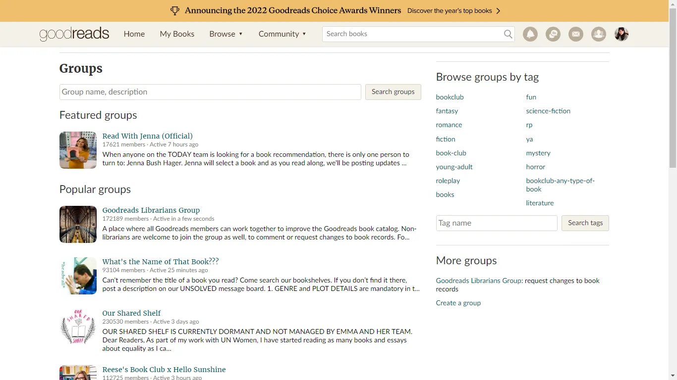Browse groups tagged young-adult
The image size is (677, 380).
point(454,167)
